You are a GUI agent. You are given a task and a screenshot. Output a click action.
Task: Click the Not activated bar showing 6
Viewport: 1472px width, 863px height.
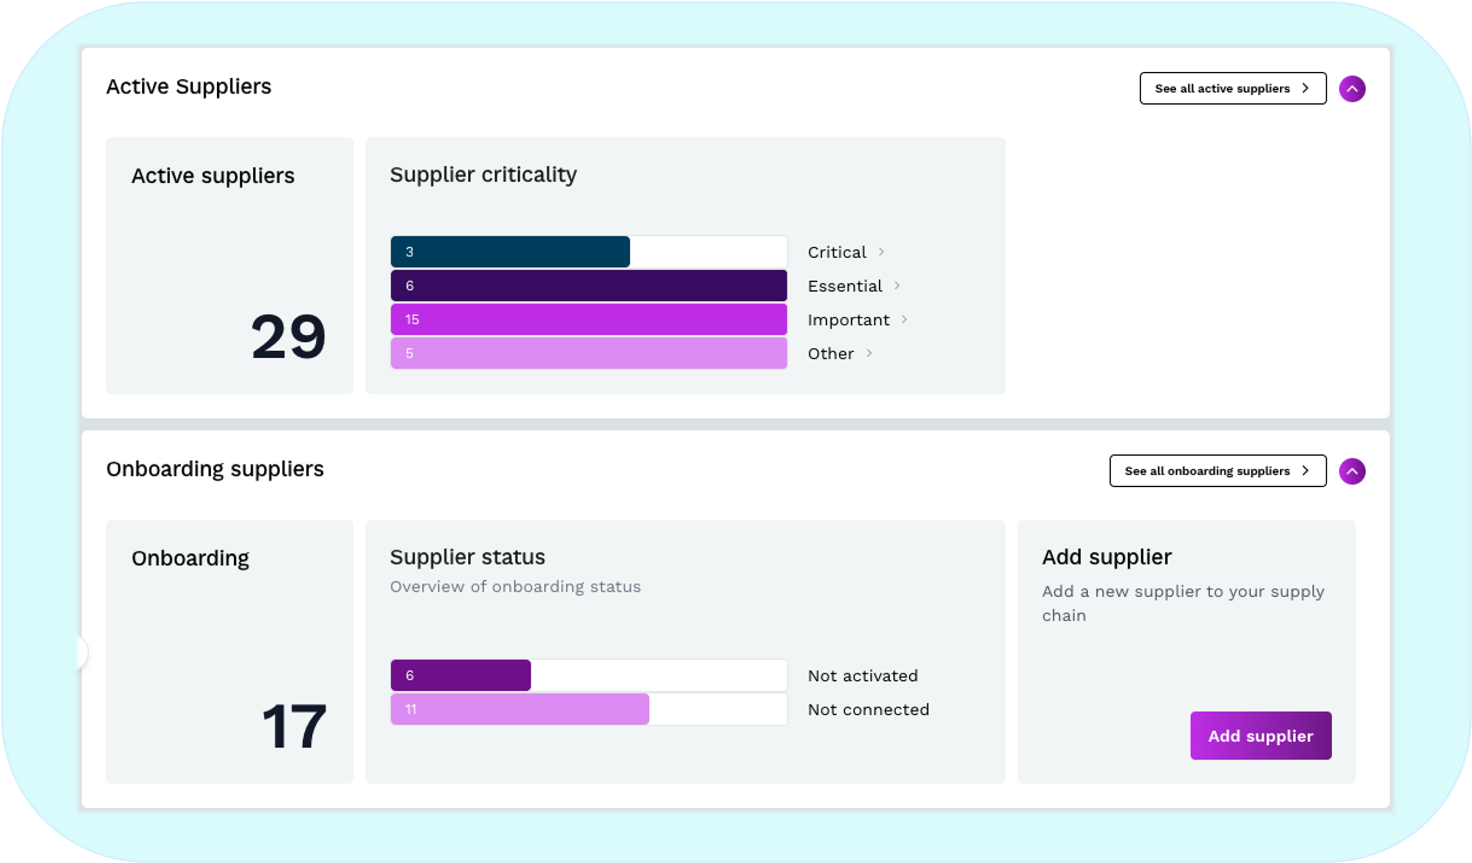pos(461,676)
